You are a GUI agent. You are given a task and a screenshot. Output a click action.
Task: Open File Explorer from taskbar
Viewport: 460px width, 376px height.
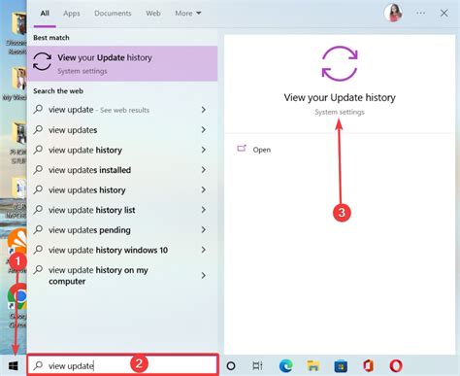point(313,366)
